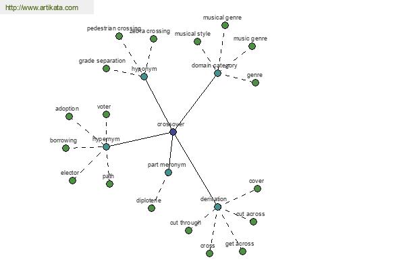Click the derivation relation node
The image size is (405, 270).
[x=218, y=207]
